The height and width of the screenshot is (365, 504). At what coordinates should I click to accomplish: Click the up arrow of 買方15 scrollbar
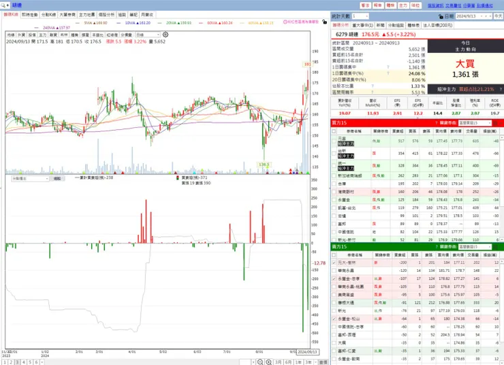pos(502,137)
